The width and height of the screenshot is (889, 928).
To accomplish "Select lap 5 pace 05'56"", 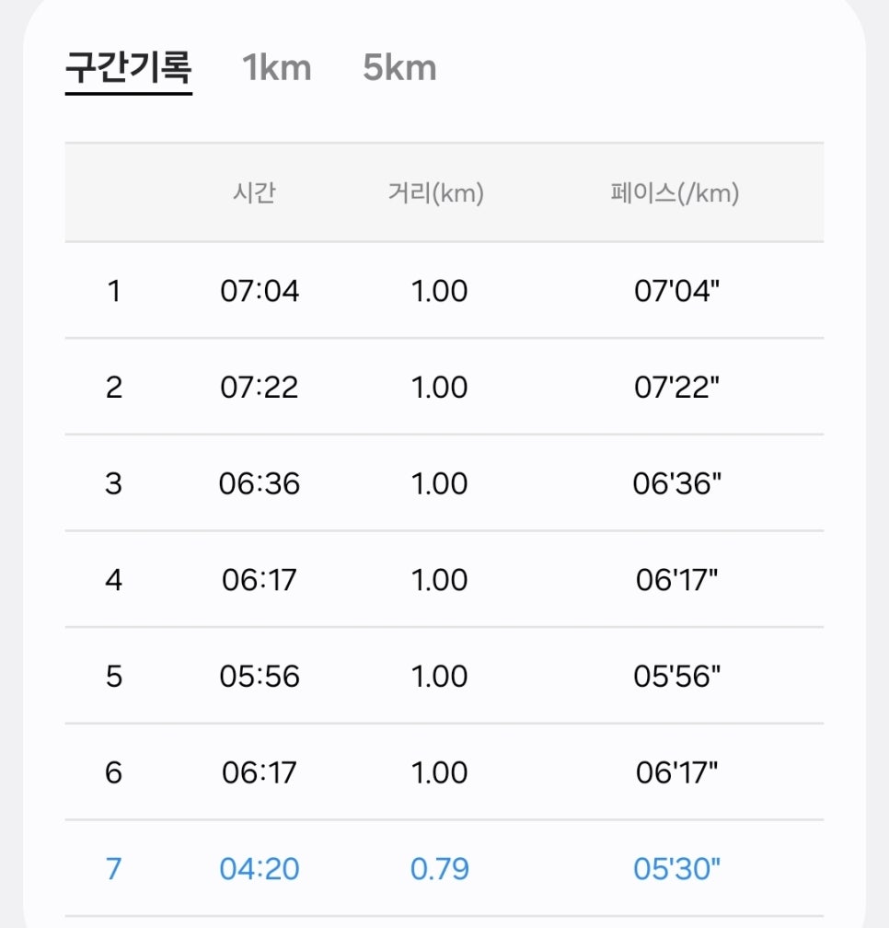I will pos(677,677).
